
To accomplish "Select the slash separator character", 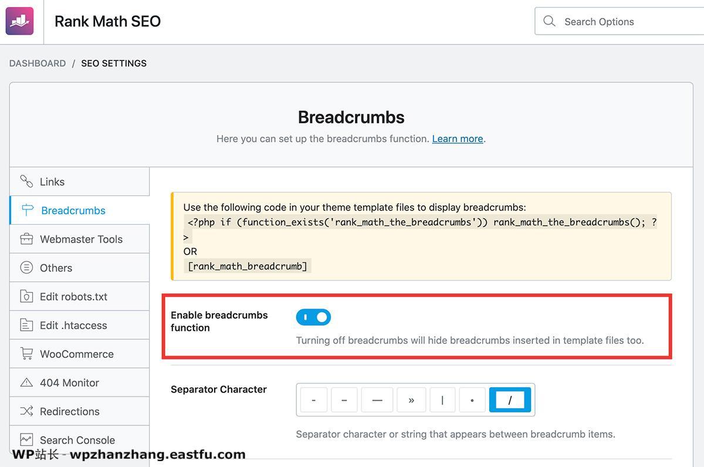I will pyautogui.click(x=510, y=400).
